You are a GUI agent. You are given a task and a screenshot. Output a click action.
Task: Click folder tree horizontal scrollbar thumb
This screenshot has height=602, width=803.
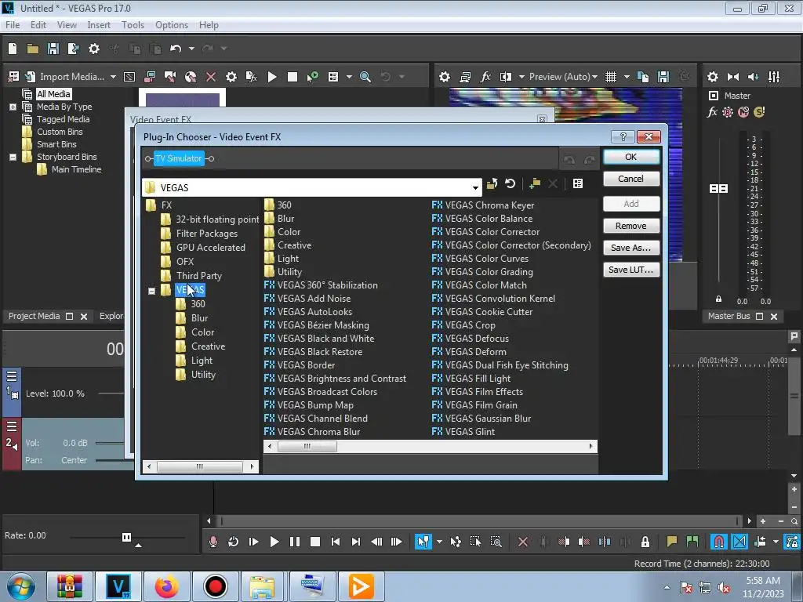(x=200, y=466)
